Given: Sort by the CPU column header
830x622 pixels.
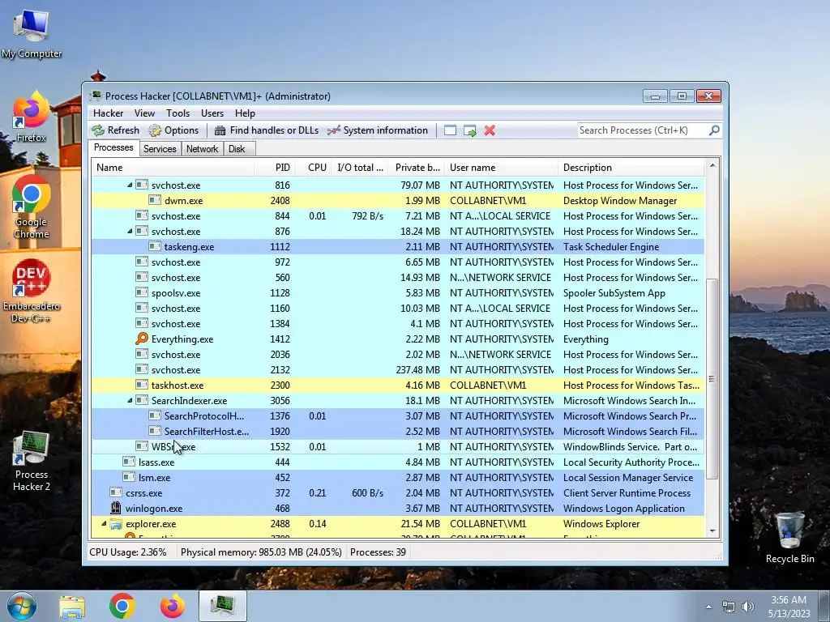Looking at the screenshot, I should [x=314, y=168].
